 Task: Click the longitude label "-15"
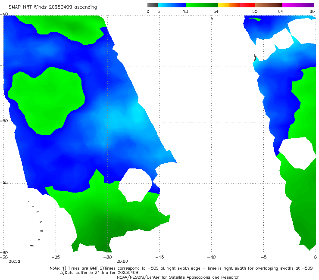point(159,257)
